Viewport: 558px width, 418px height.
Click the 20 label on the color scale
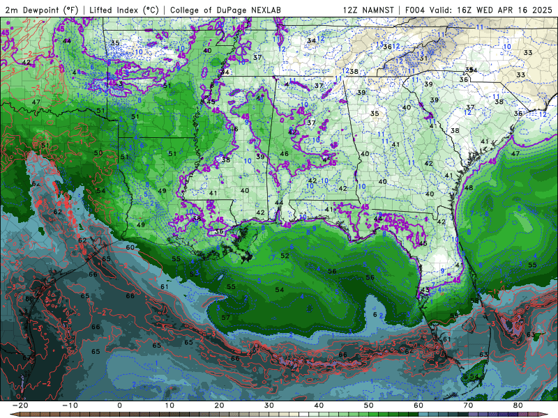[219, 405]
